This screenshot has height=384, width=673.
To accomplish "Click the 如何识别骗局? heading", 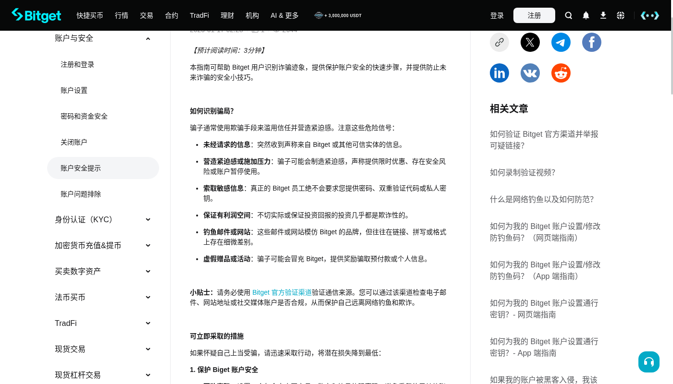I will 212,111.
